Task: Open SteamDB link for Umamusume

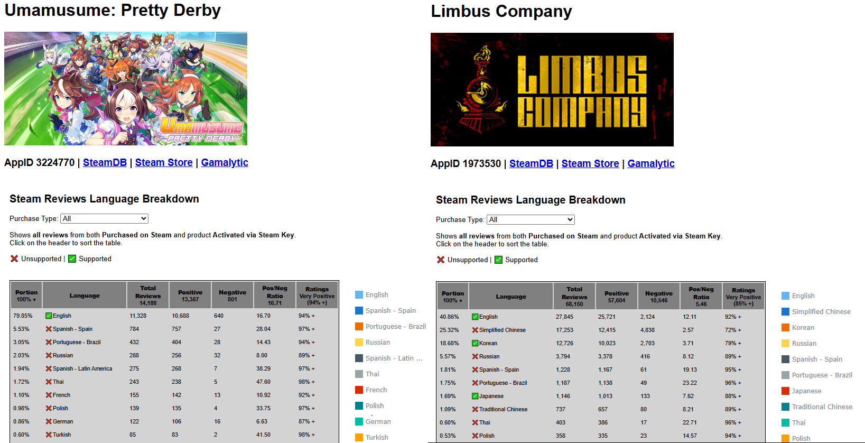Action: [x=105, y=163]
